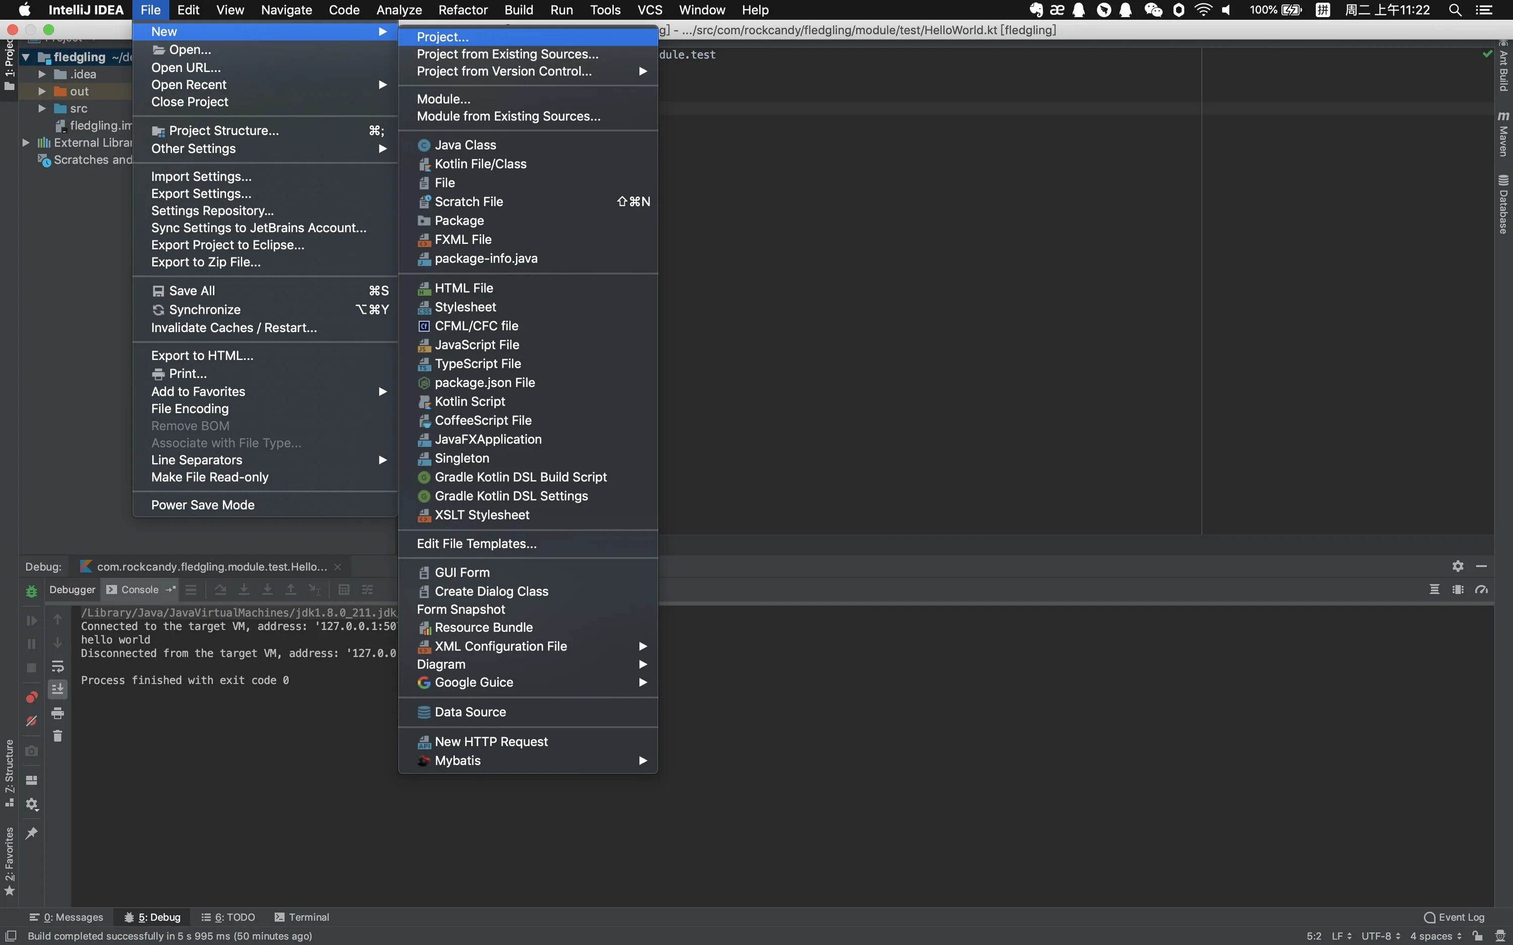Click the Resume Program icon in Debug panel
The height and width of the screenshot is (945, 1513).
coord(31,620)
